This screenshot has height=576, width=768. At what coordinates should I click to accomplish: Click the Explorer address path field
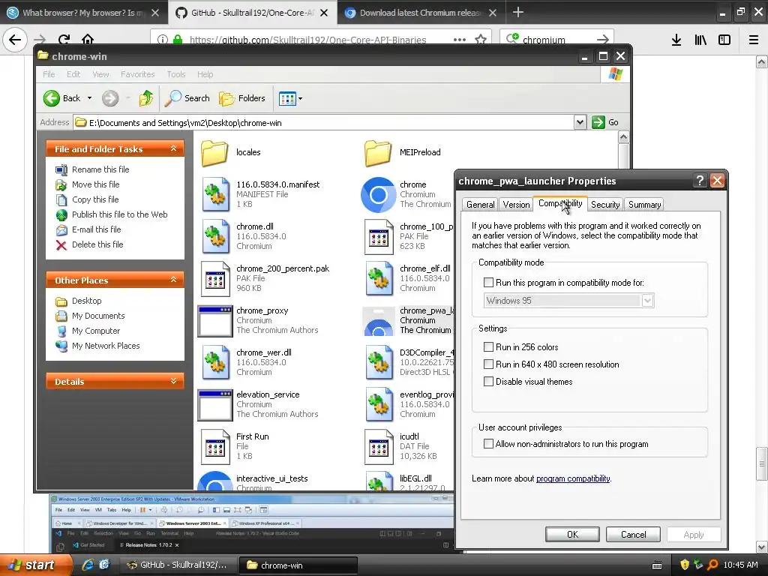pyautogui.click(x=323, y=122)
